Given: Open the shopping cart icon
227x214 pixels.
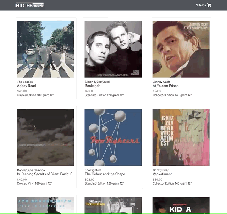Looking at the screenshot, I should tap(209, 5).
